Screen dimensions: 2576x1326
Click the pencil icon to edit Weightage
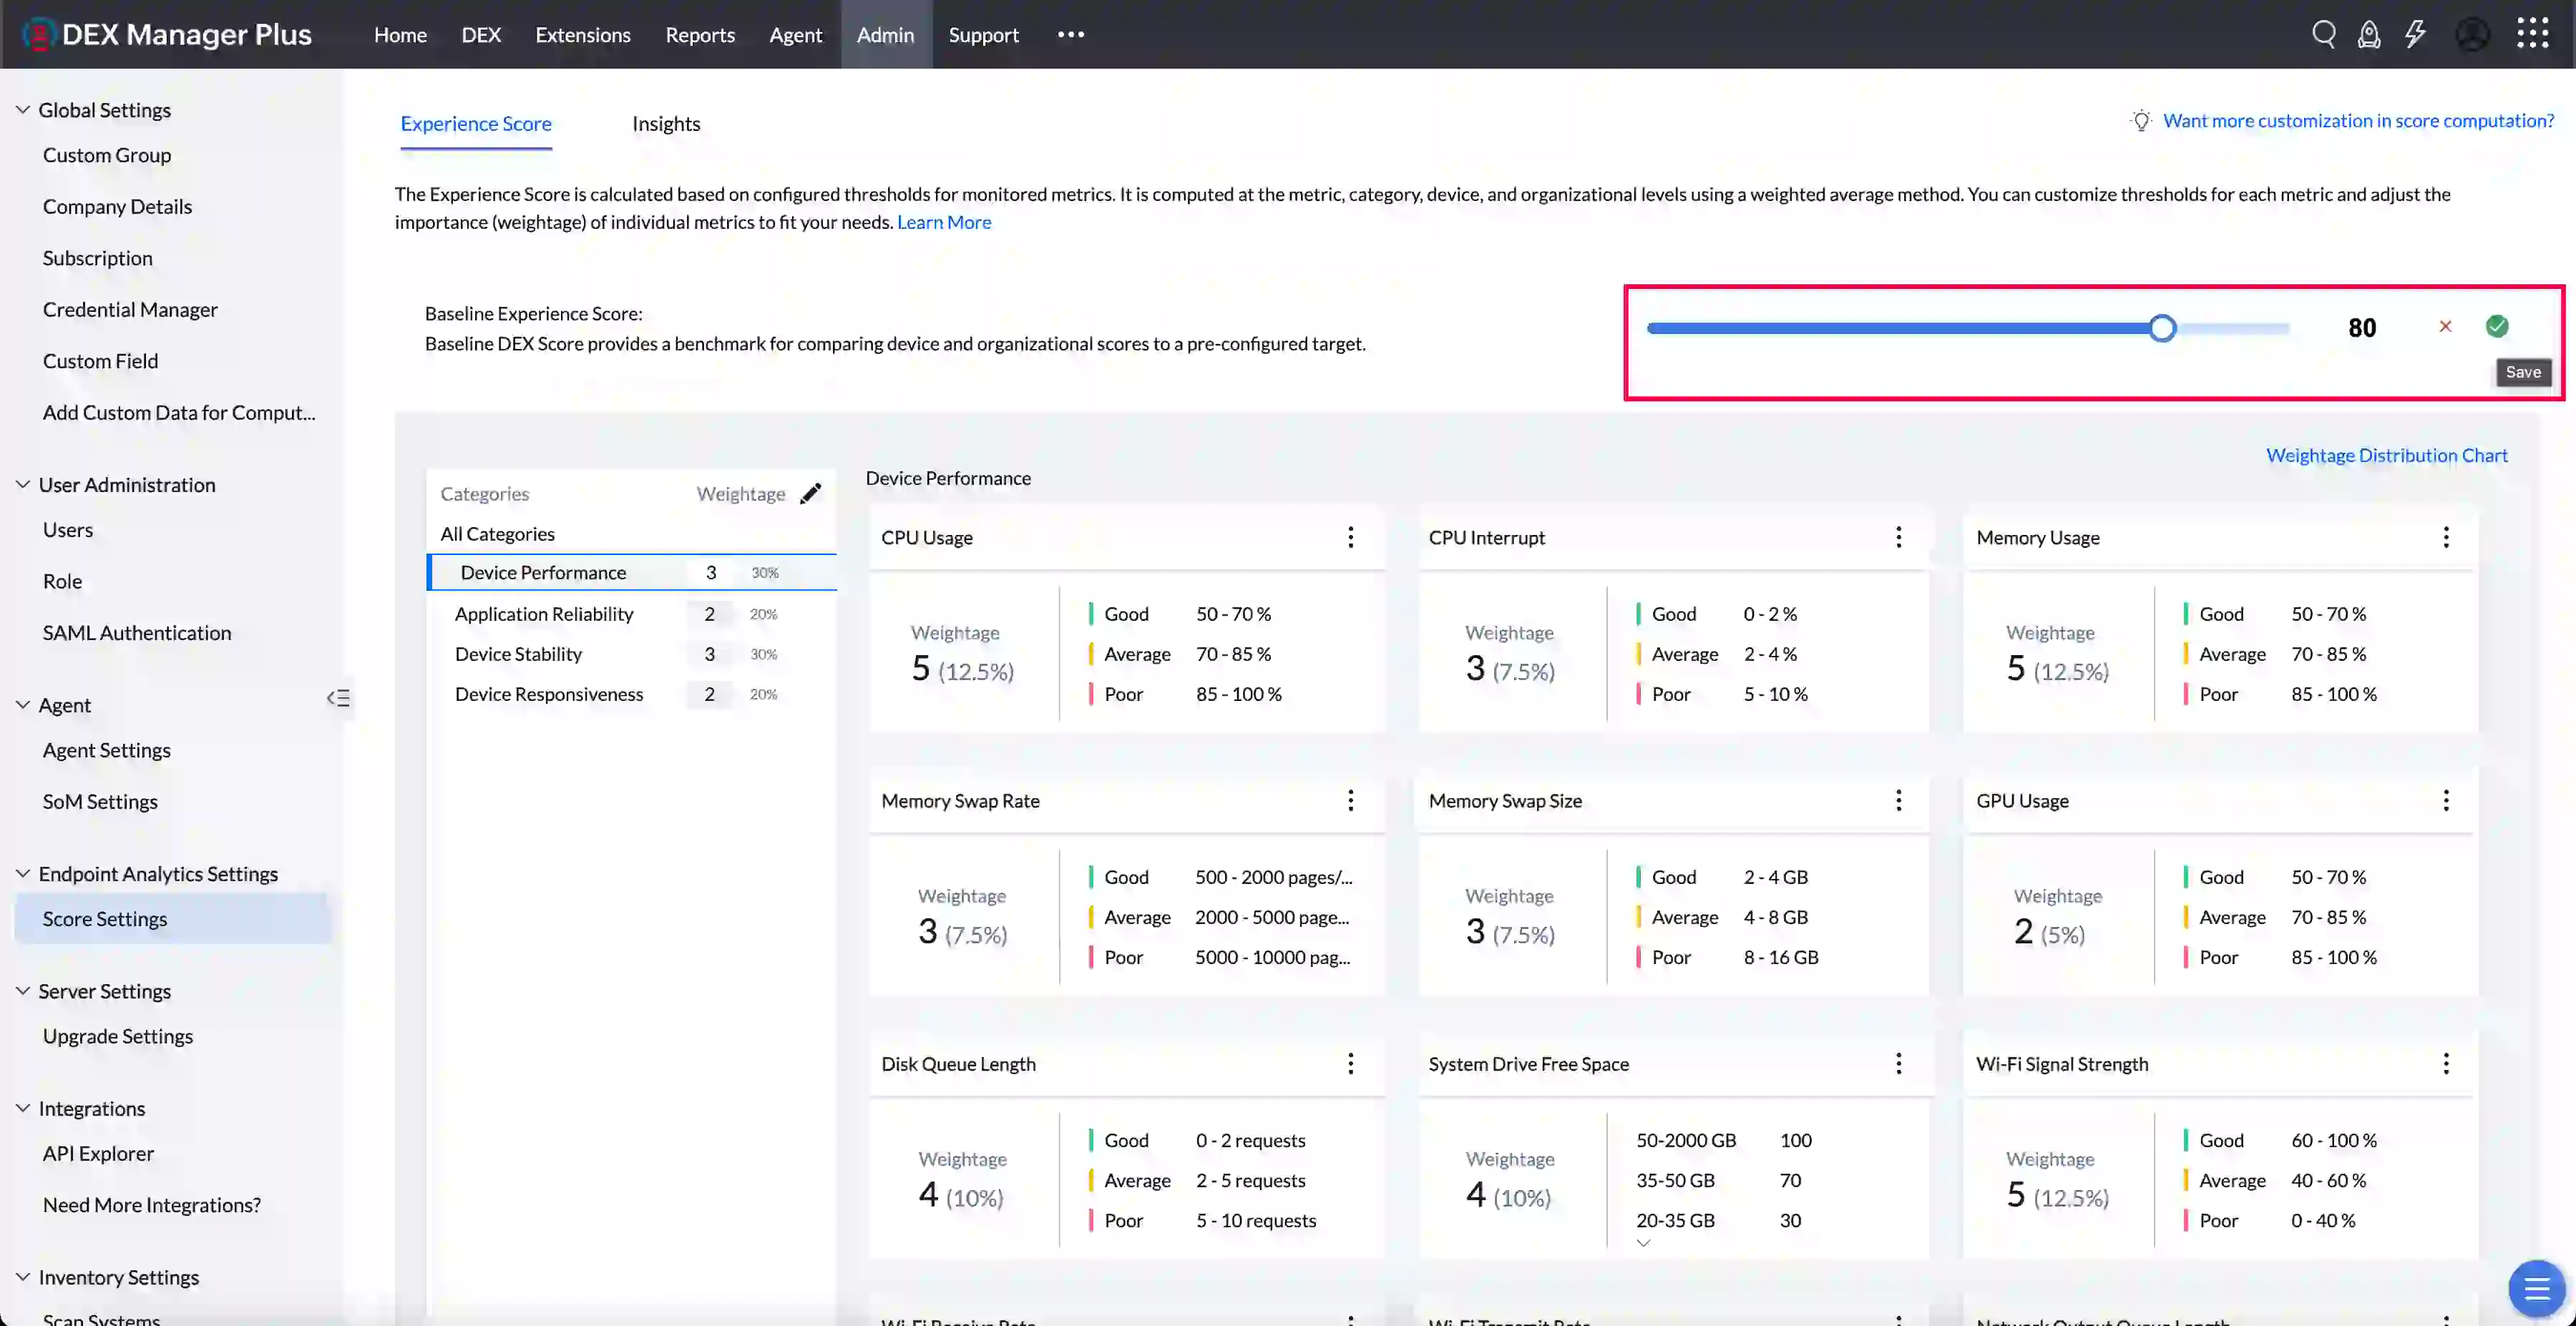[x=811, y=493]
